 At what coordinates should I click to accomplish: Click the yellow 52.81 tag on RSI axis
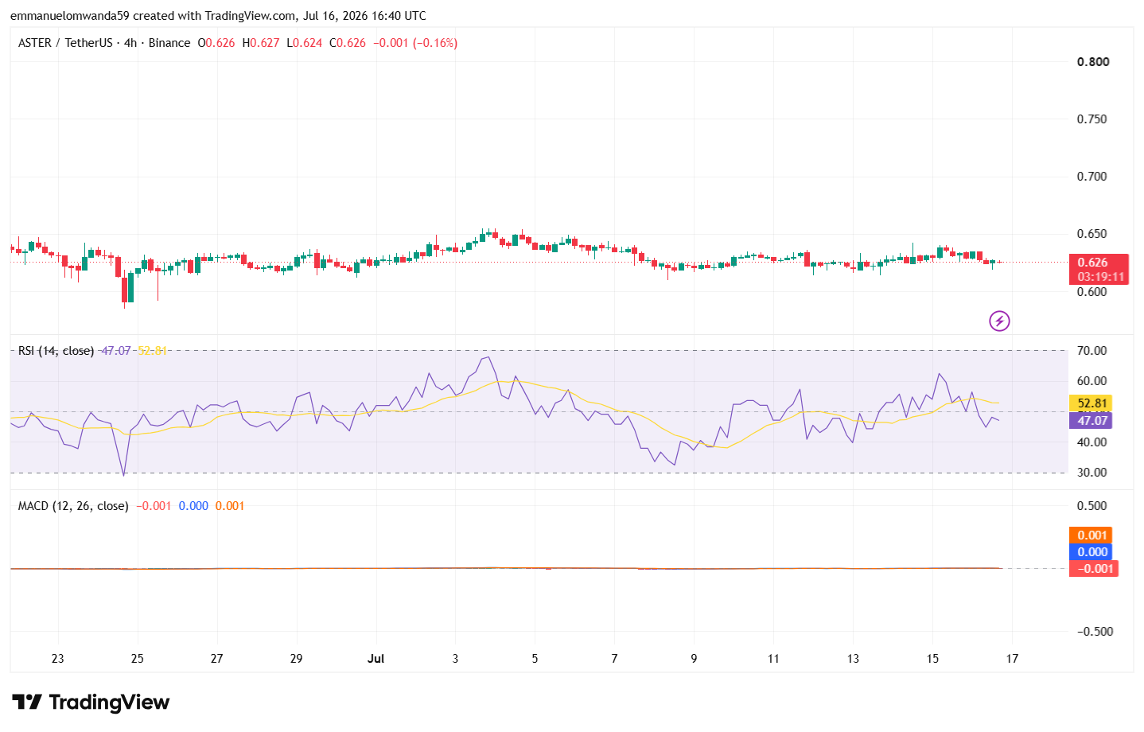pyautogui.click(x=1091, y=403)
